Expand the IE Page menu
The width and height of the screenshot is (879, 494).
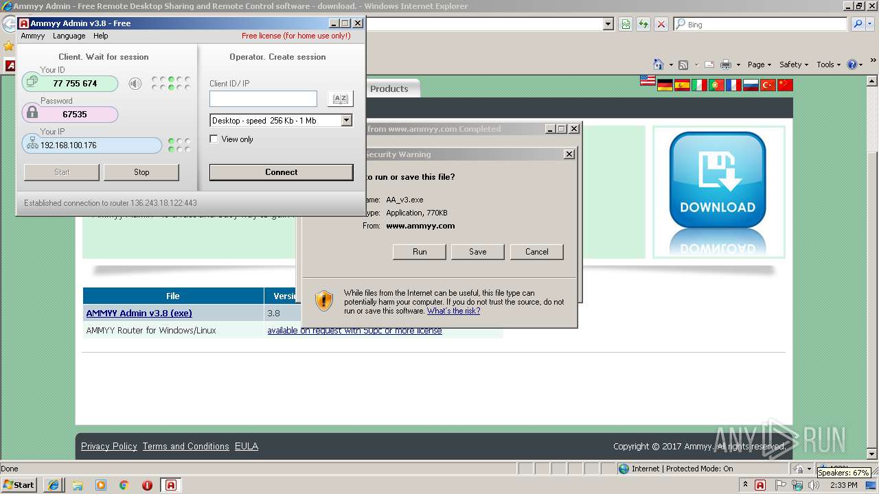[759, 64]
